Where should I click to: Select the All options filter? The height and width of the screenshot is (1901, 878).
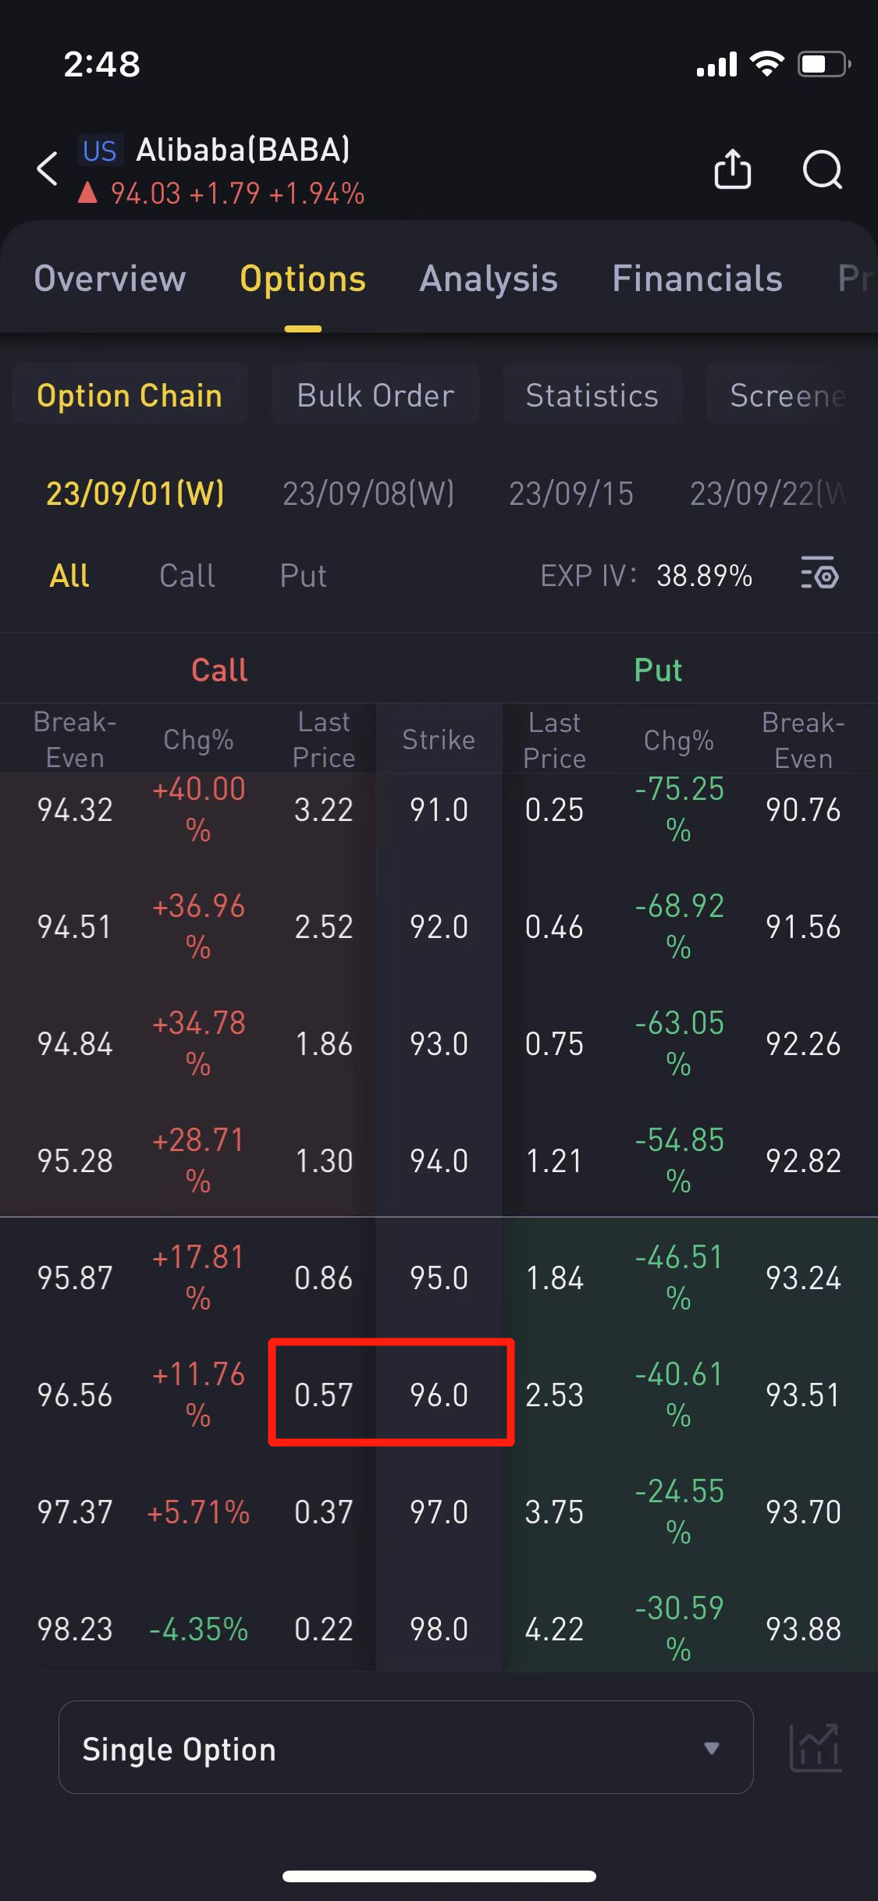pos(69,576)
